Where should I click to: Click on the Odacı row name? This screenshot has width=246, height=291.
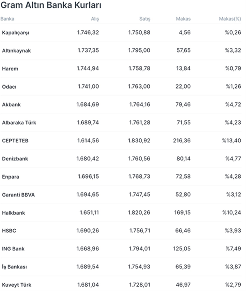pyautogui.click(x=9, y=87)
